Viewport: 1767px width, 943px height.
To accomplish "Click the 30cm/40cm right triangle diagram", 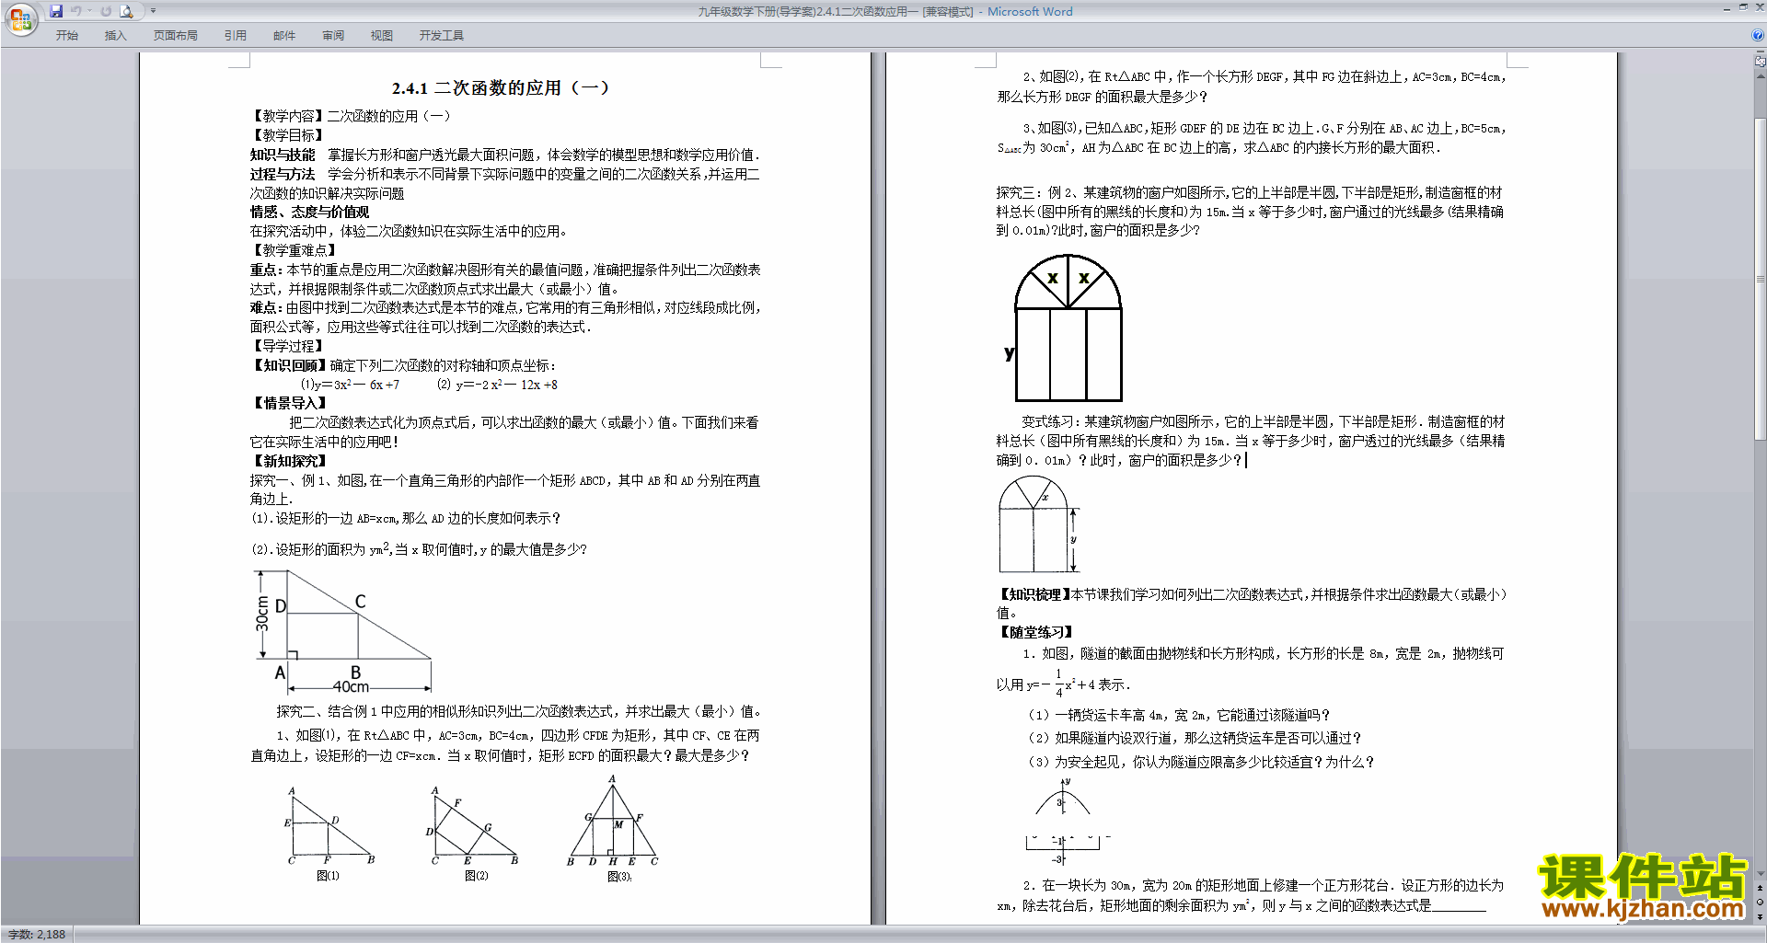I will point(342,631).
